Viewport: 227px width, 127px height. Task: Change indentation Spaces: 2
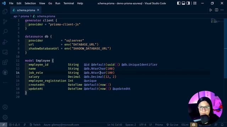[x=131, y=125]
